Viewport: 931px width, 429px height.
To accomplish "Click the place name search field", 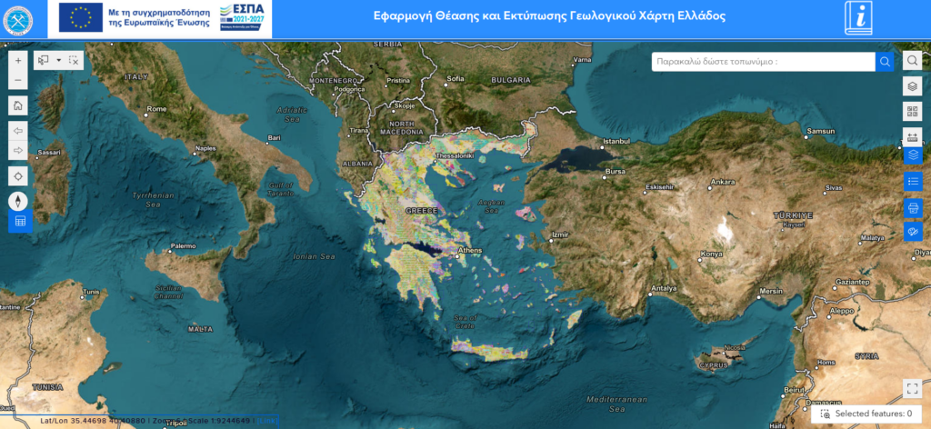I will 763,62.
